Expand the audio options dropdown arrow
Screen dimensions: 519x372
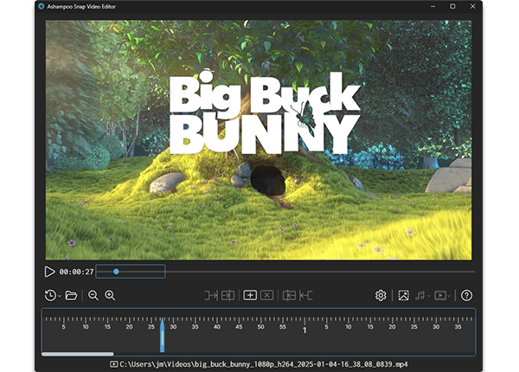tap(429, 296)
